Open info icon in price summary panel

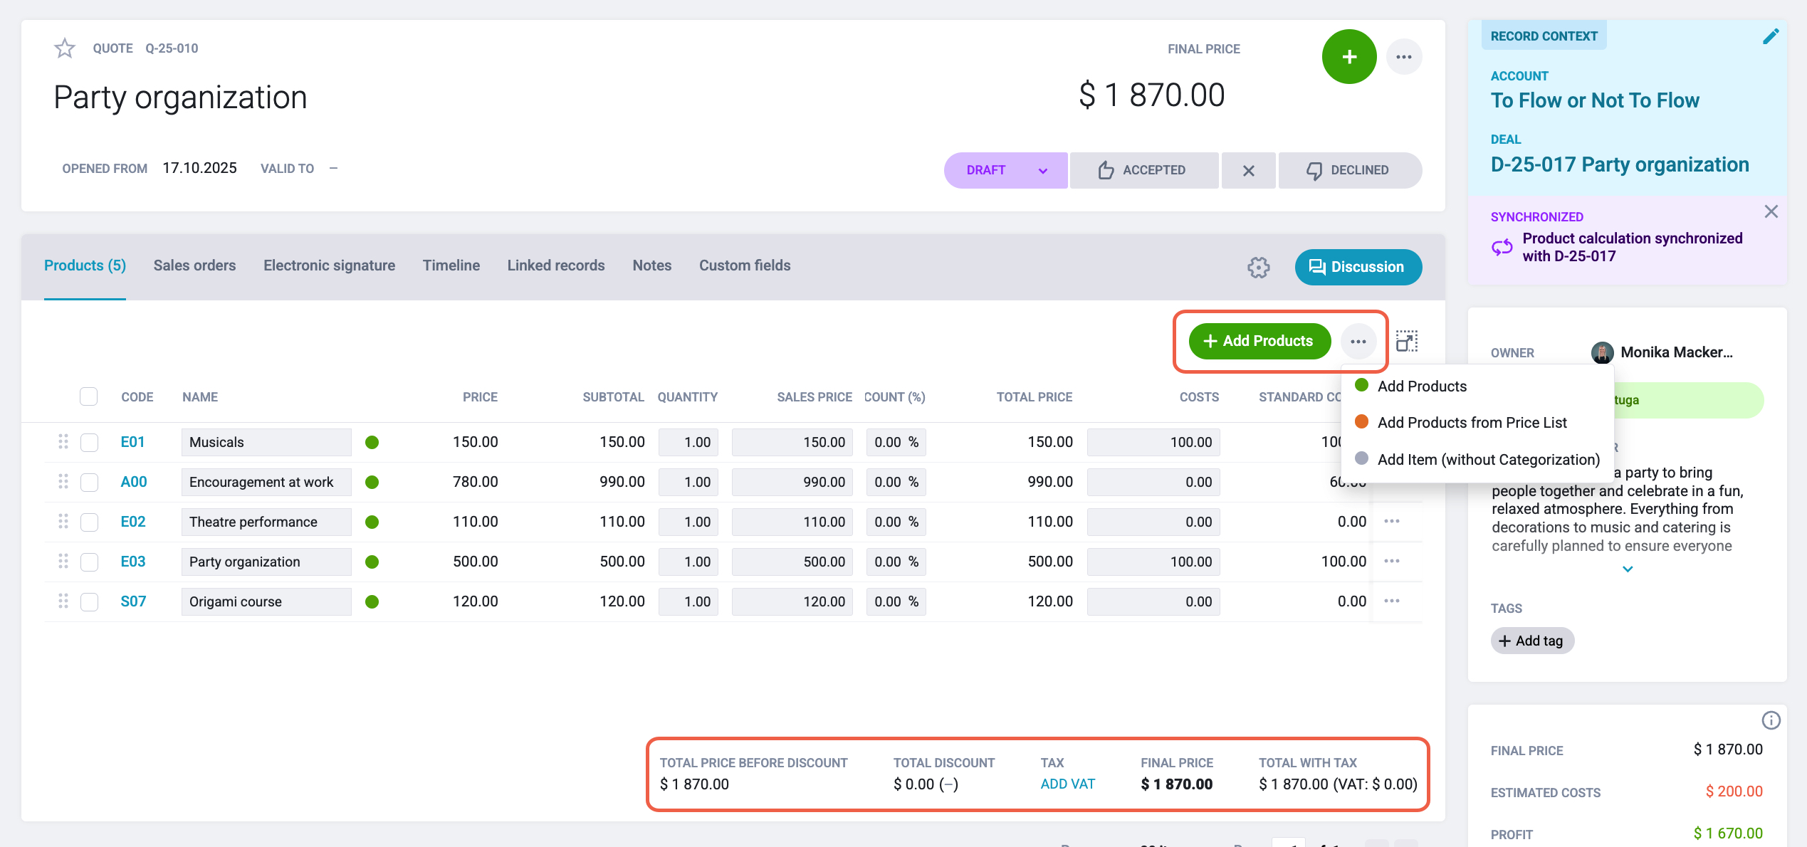pyautogui.click(x=1771, y=720)
